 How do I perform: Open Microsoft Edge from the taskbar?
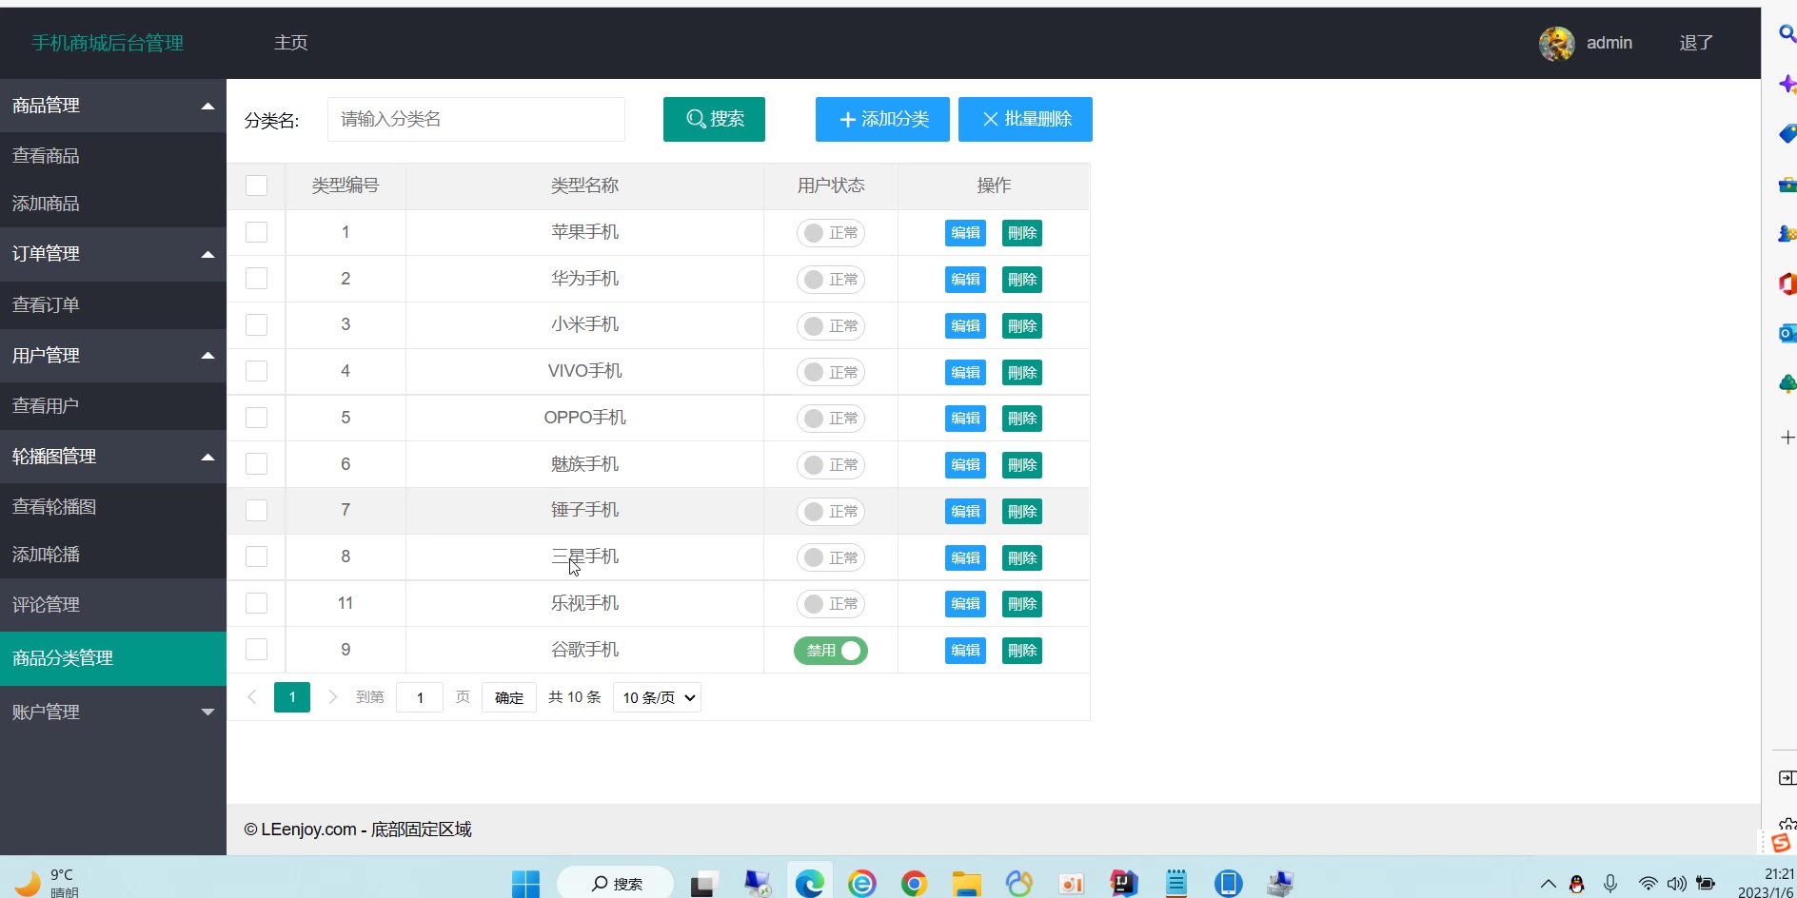(x=810, y=884)
